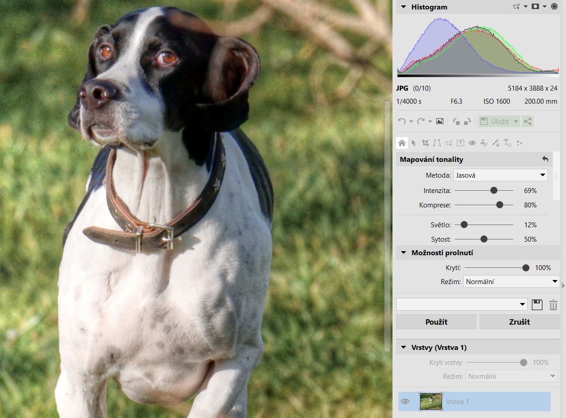Click the Intenzita value 69%
The height and width of the screenshot is (418, 566).
tap(530, 191)
